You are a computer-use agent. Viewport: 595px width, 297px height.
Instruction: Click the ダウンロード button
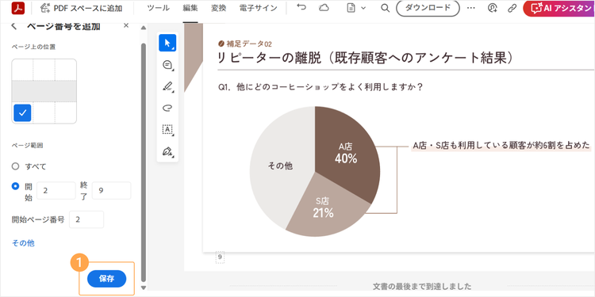pyautogui.click(x=428, y=8)
